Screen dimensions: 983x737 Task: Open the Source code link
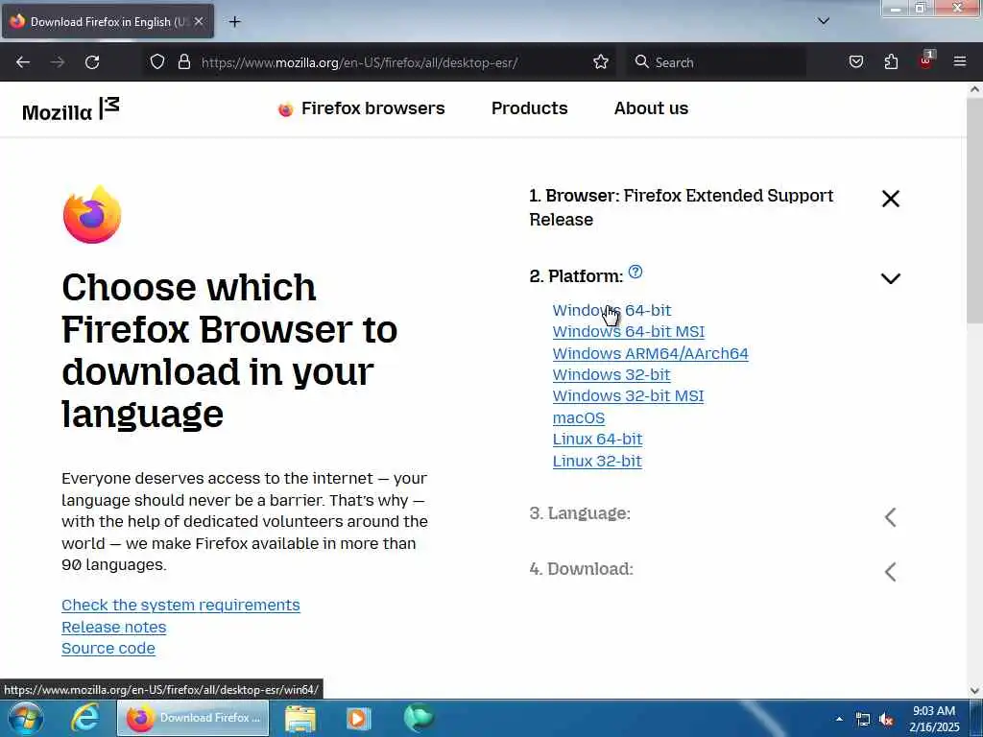point(108,649)
